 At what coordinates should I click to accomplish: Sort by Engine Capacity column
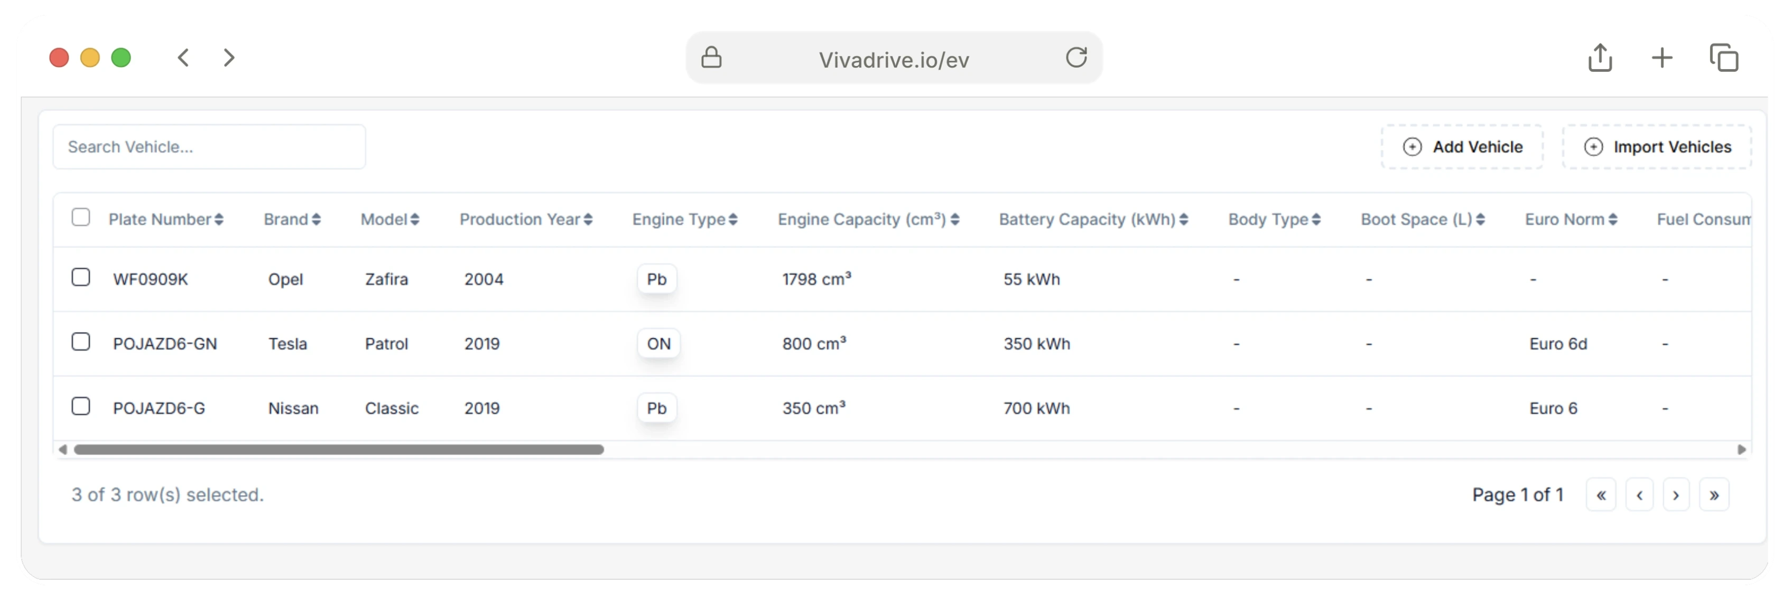tap(868, 220)
